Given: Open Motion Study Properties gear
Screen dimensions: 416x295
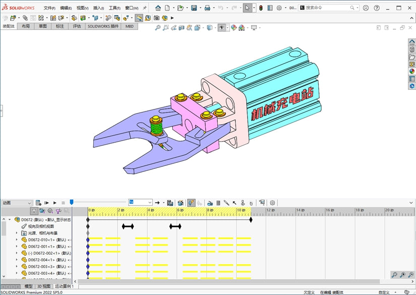Looking at the screenshot, I should pyautogui.click(x=272, y=203).
